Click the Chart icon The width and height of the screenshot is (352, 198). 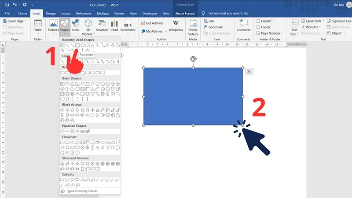point(114,26)
